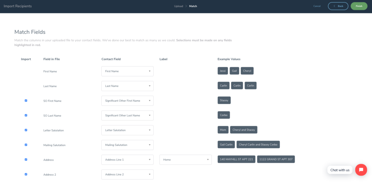
Task: Click the 1122 GRAND ST APT 307 value
Action: pyautogui.click(x=276, y=159)
